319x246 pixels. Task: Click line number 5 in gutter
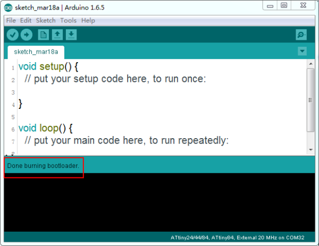[13, 117]
